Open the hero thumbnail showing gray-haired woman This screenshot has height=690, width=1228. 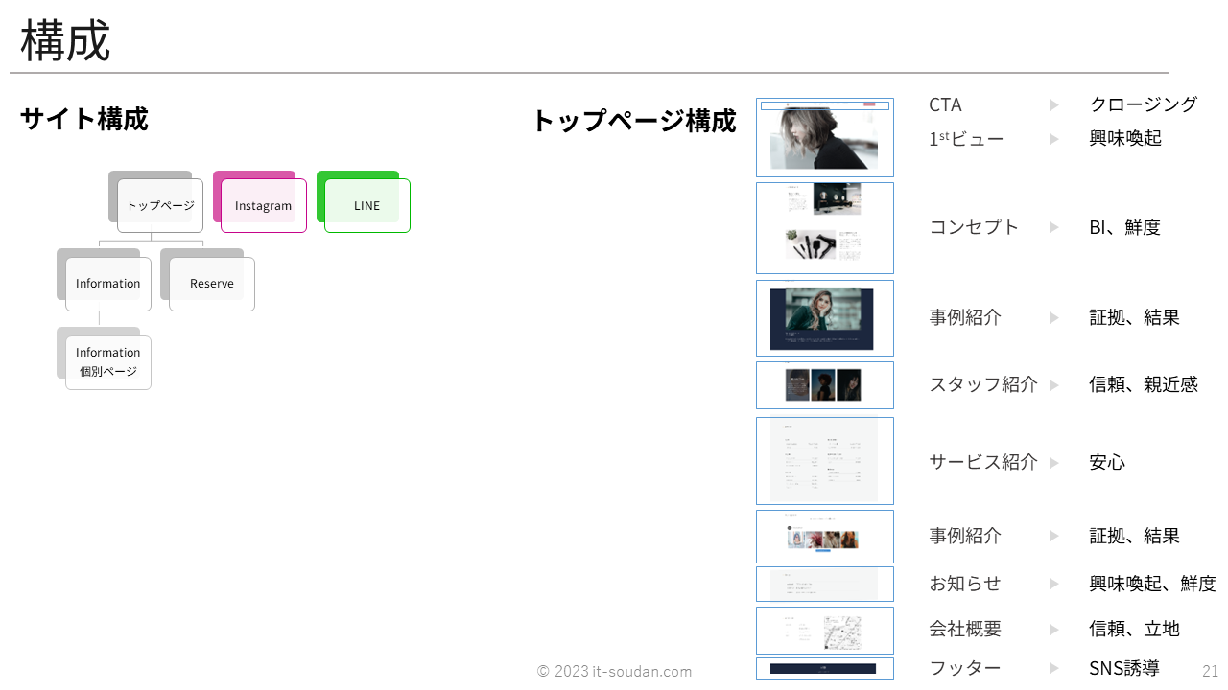[x=824, y=138]
